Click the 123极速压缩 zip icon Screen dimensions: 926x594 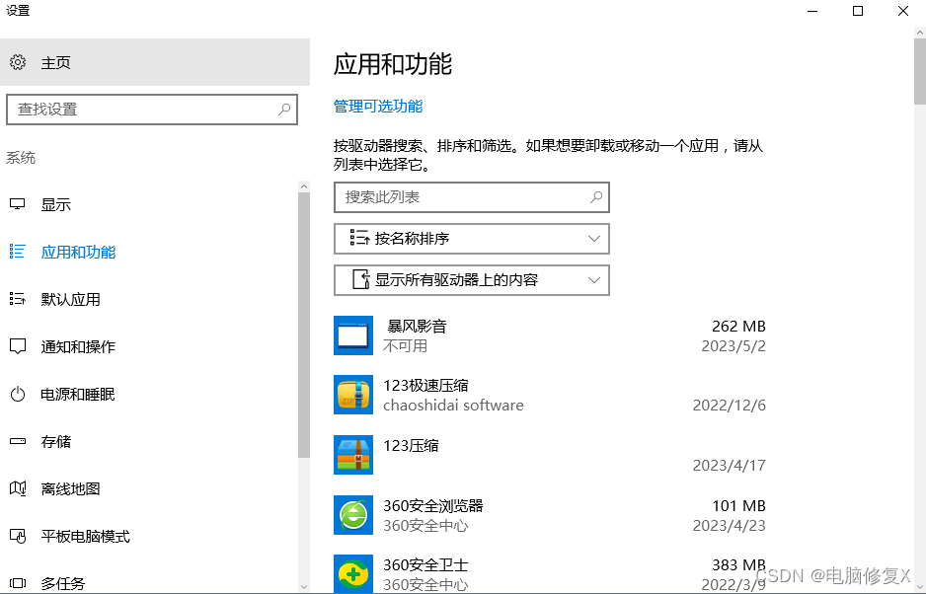tap(353, 395)
